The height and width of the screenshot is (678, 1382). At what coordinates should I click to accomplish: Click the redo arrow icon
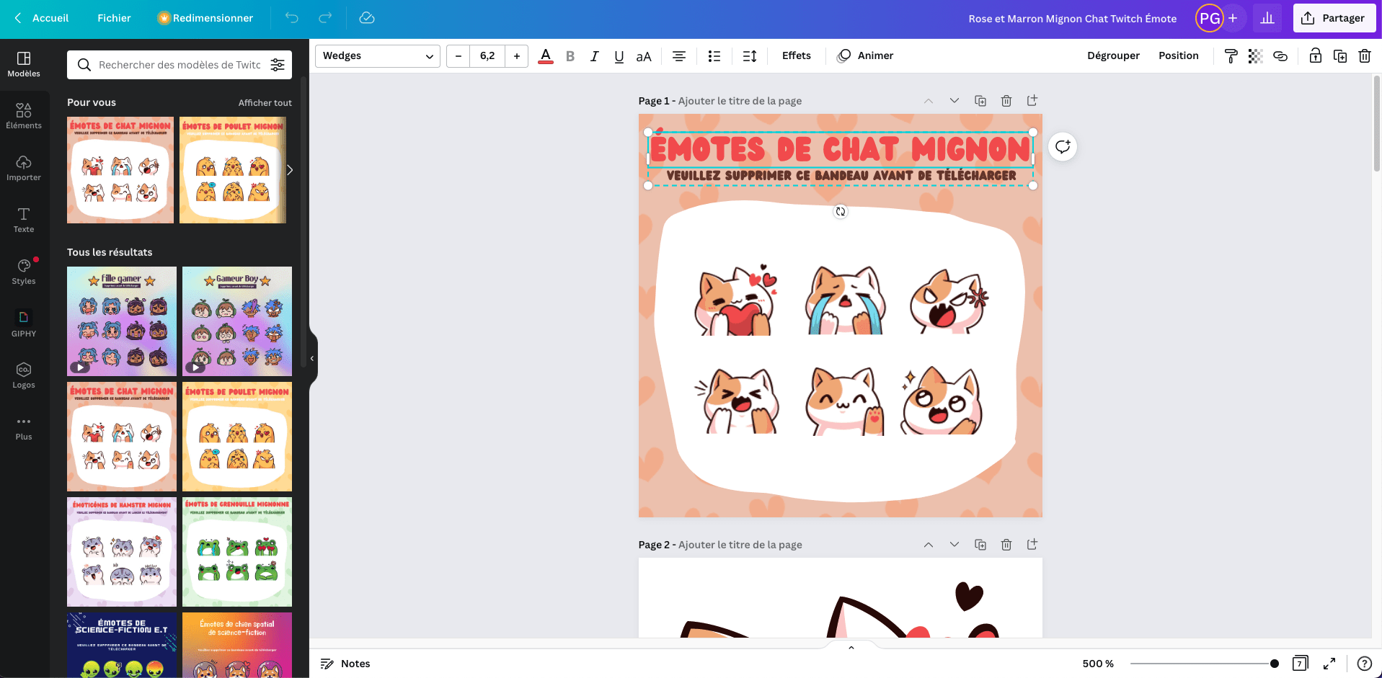tap(325, 18)
